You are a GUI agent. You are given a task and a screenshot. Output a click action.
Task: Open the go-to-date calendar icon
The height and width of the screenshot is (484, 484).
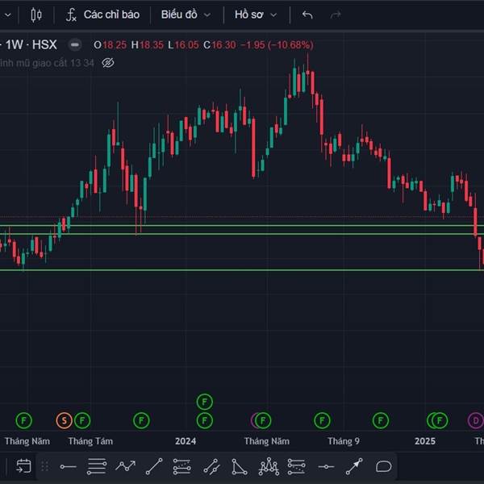pyautogui.click(x=23, y=466)
